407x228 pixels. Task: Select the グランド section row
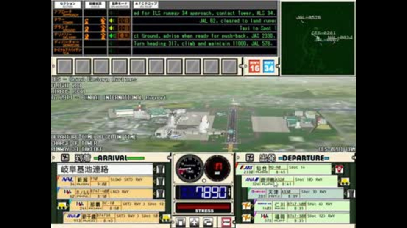(68, 28)
